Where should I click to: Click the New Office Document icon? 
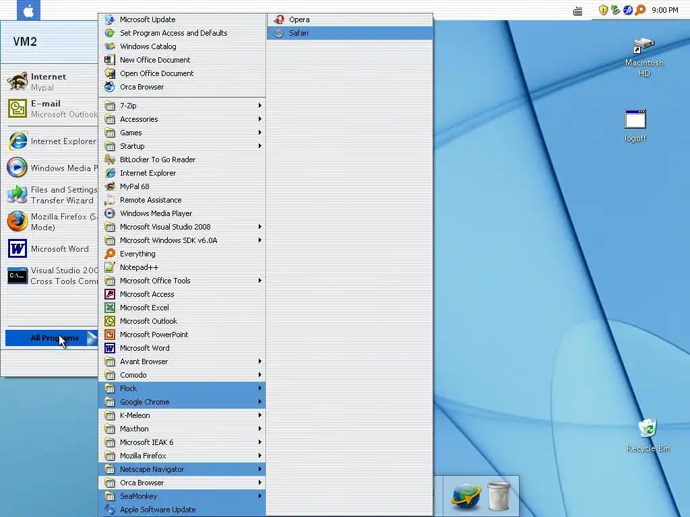click(x=110, y=60)
